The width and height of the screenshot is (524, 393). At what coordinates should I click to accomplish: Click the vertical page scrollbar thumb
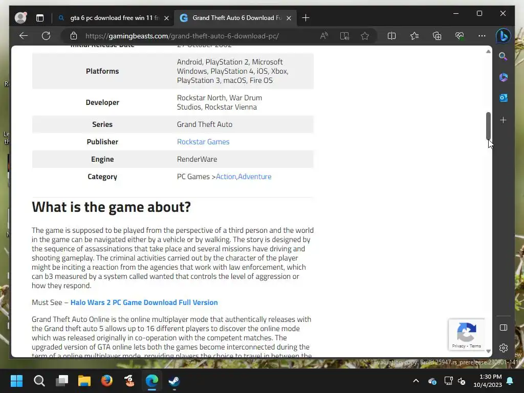point(488,126)
